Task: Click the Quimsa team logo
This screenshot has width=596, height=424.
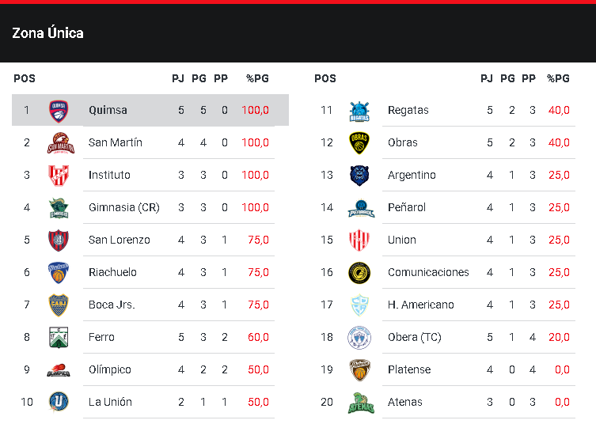Action: [x=59, y=110]
